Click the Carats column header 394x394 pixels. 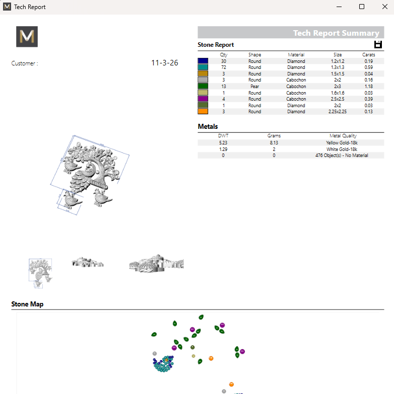(x=368, y=54)
